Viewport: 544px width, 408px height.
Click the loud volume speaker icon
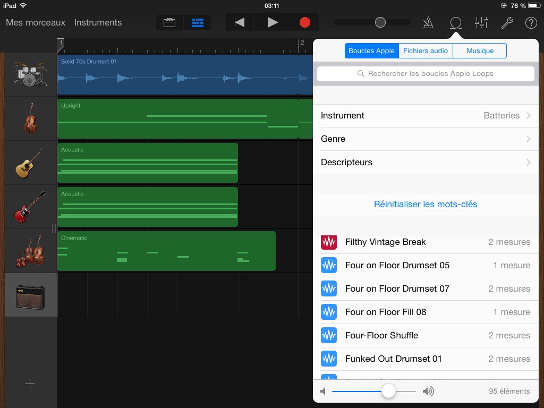point(428,392)
